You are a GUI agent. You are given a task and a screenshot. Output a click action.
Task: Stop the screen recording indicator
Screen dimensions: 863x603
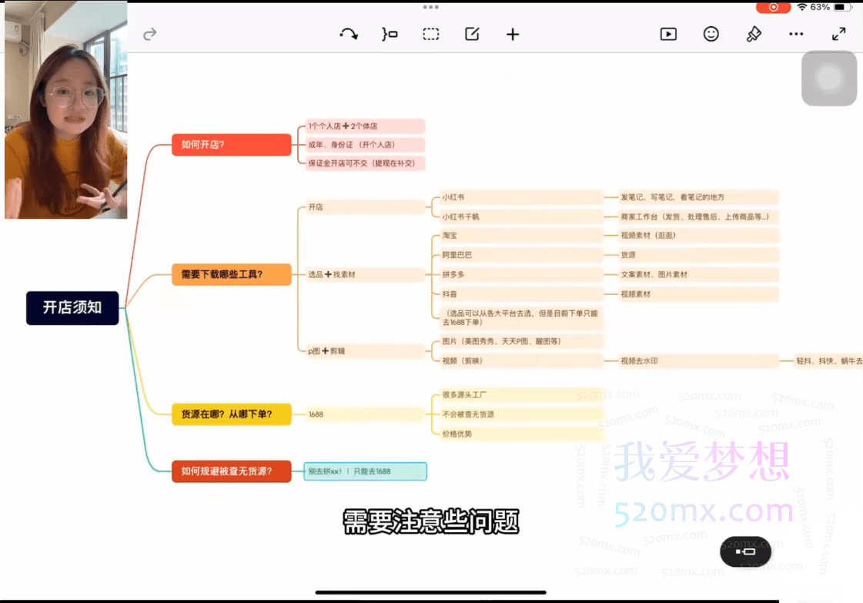(771, 8)
